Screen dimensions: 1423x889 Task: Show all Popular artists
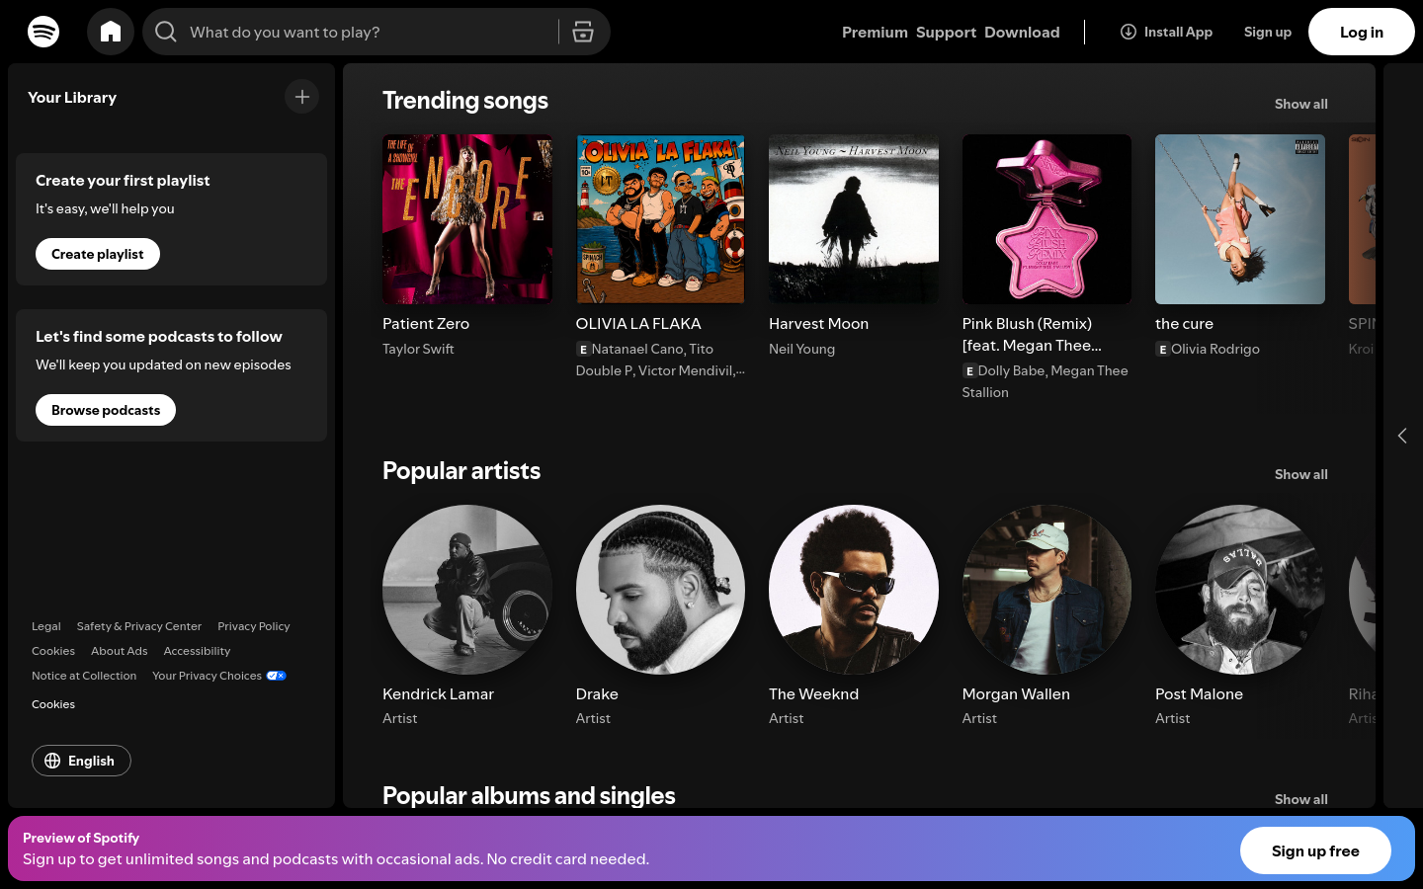1300,474
